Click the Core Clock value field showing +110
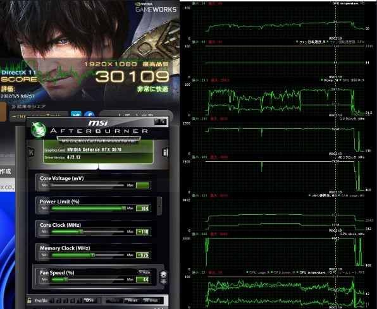Image resolution: width=377 pixels, height=309 pixels. pyautogui.click(x=143, y=232)
